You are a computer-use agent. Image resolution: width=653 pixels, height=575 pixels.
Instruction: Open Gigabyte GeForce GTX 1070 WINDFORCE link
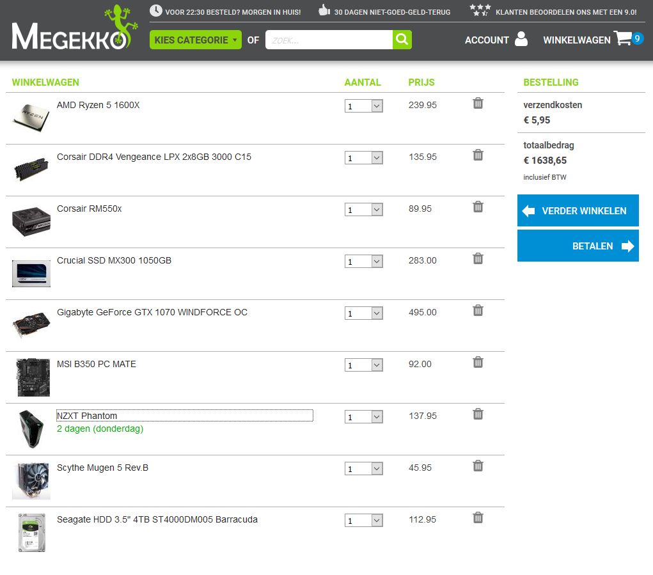click(152, 312)
